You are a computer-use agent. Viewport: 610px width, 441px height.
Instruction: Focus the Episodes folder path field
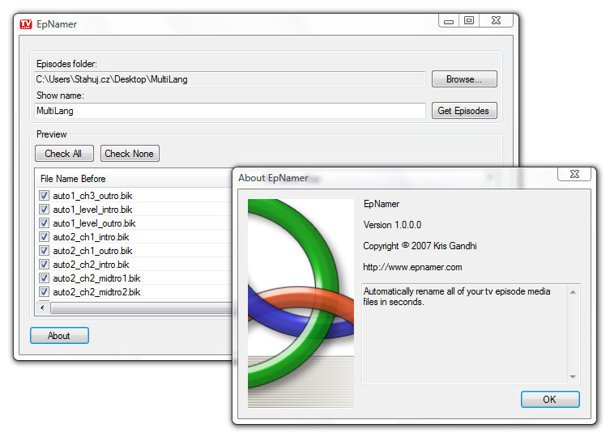(x=230, y=79)
